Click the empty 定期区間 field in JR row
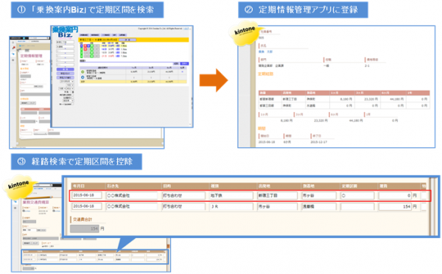This screenshot has height=274, width=442. 357,206
